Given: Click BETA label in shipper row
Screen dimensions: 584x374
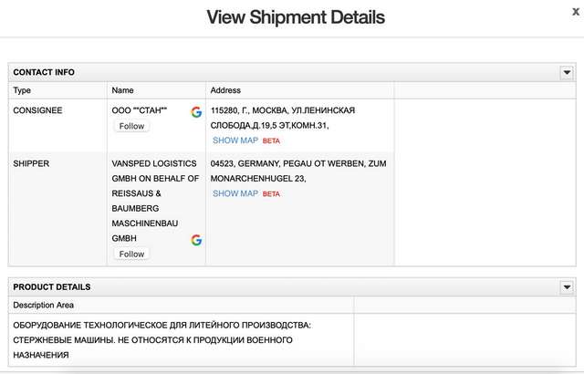Looking at the screenshot, I should [x=271, y=194].
